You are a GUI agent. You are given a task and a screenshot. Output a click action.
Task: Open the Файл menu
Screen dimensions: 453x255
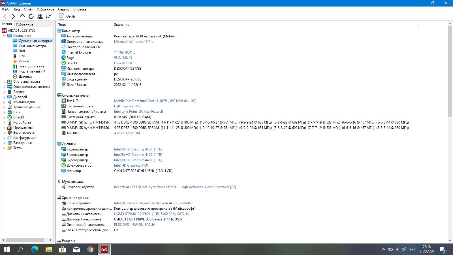coord(6,9)
